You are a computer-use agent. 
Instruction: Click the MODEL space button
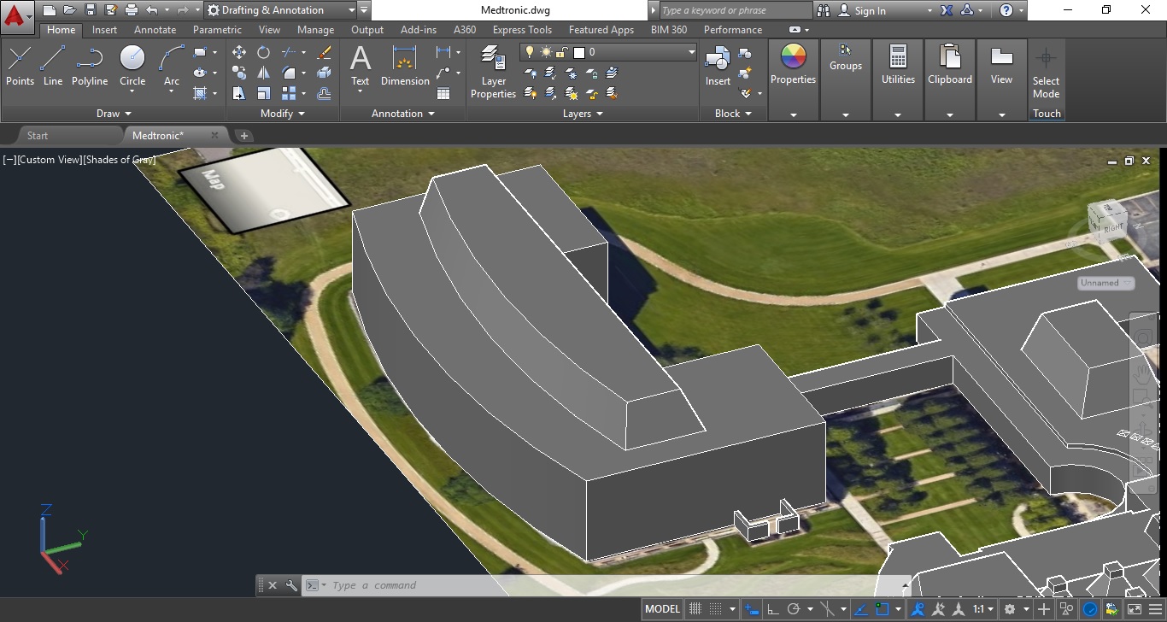pyautogui.click(x=663, y=609)
